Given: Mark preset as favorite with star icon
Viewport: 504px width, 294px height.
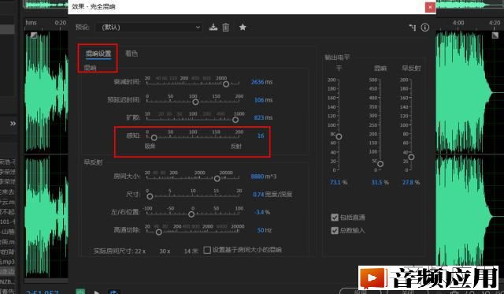Looking at the screenshot, I should (243, 28).
